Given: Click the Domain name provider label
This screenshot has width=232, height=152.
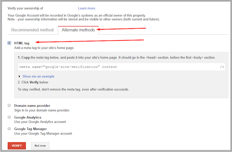Looking at the screenshot, I should (32, 106).
